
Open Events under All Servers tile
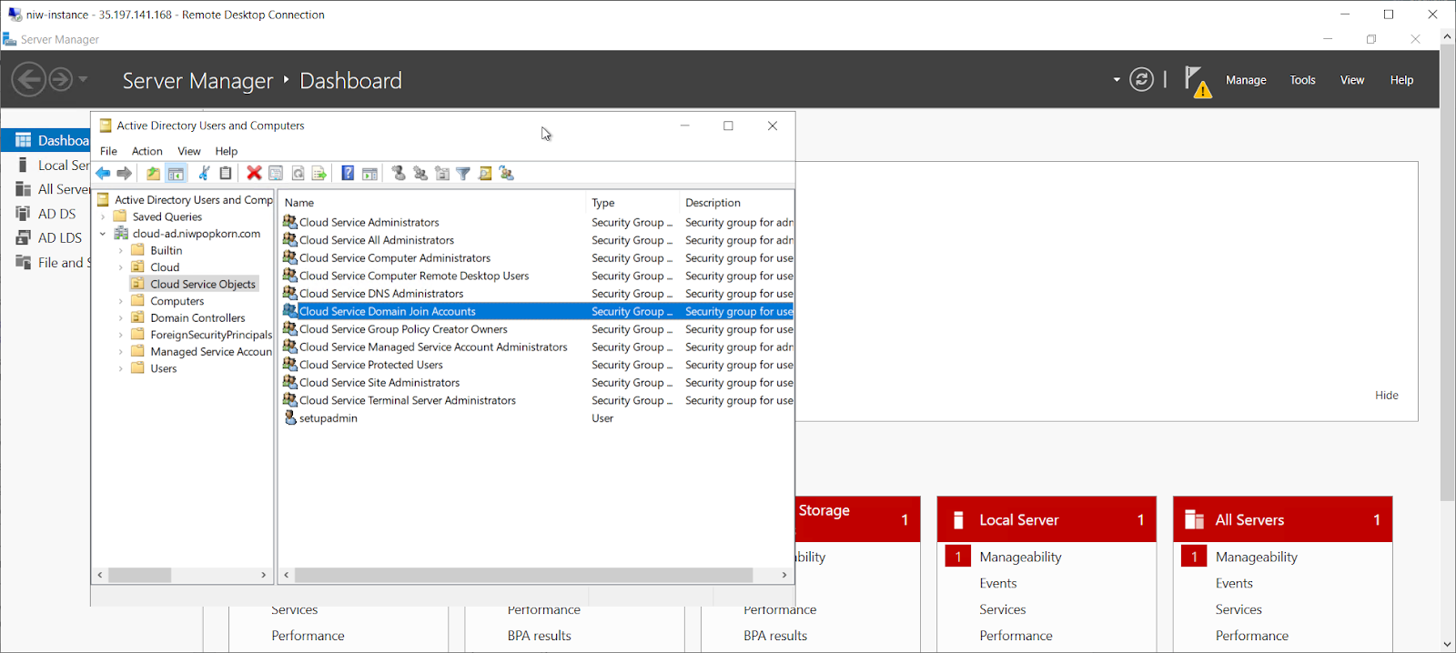click(1234, 583)
